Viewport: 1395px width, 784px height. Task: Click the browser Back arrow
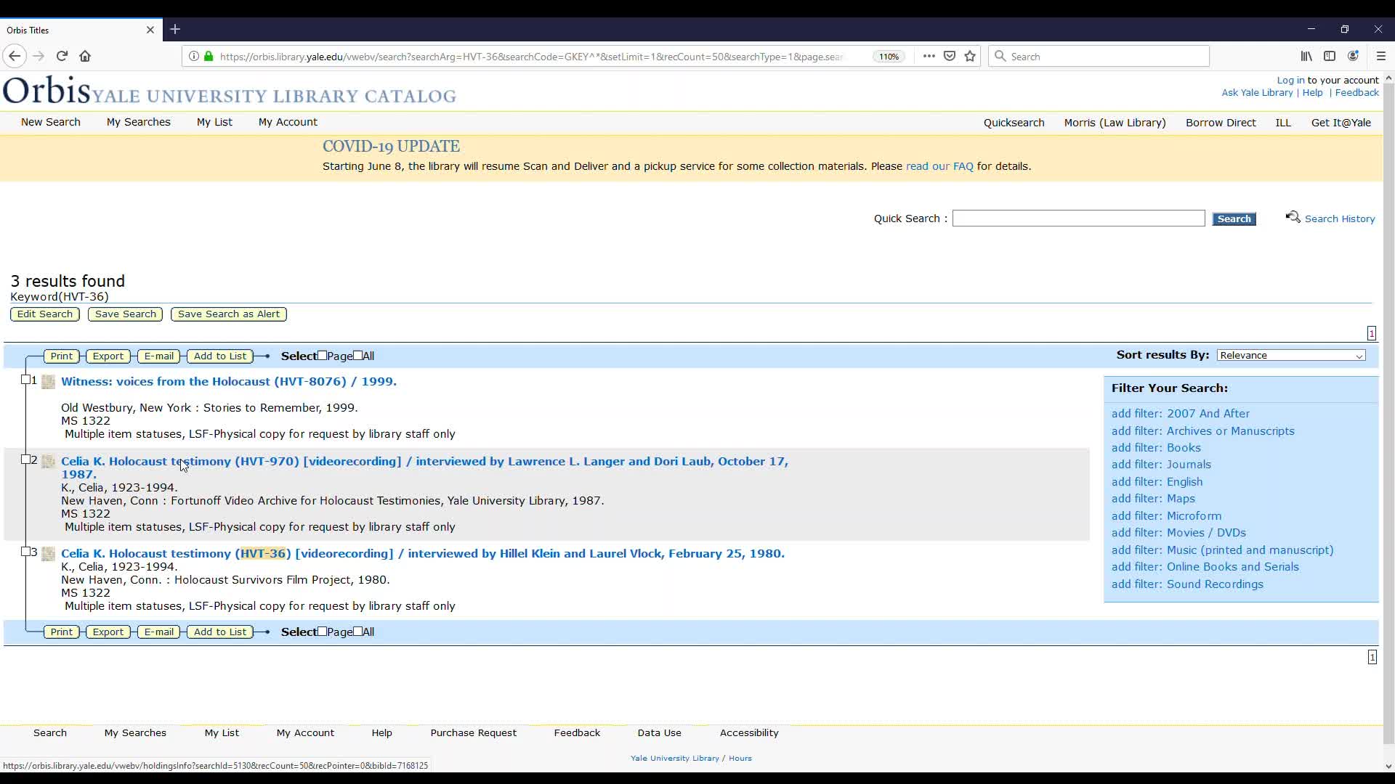coord(15,56)
